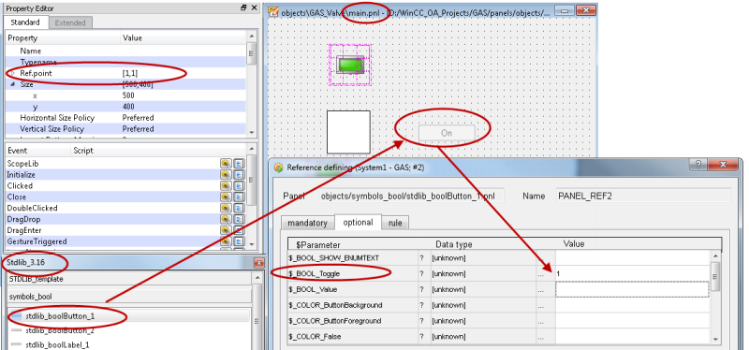Click the On button in panel

pyautogui.click(x=447, y=133)
